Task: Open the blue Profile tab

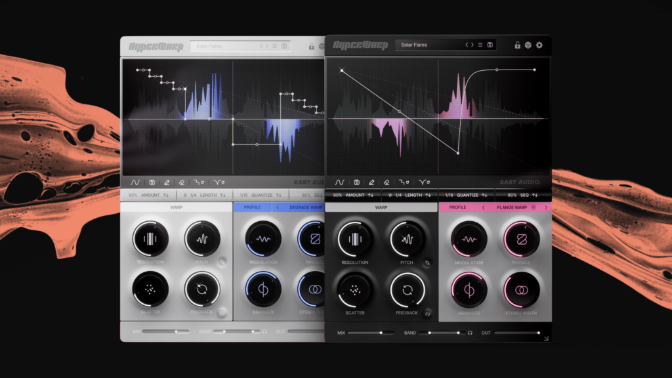Action: 253,207
